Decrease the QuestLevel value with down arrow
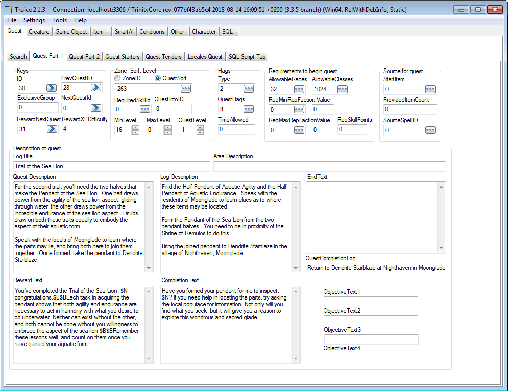 [x=200, y=132]
